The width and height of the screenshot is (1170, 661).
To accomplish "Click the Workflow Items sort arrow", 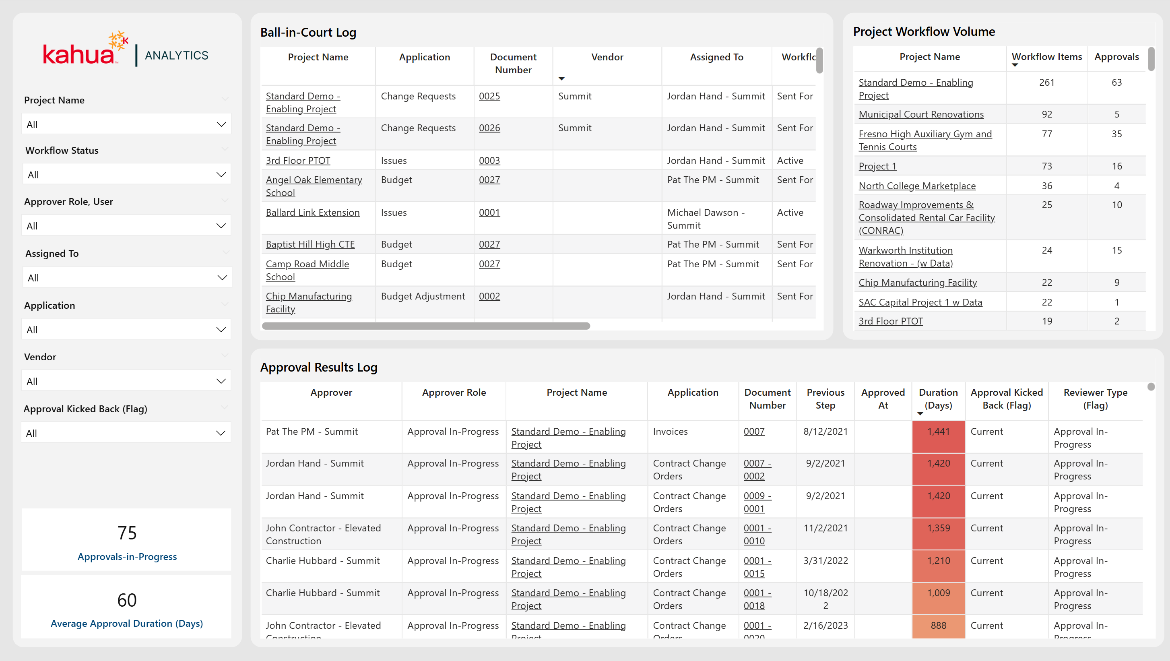I will tap(1015, 66).
